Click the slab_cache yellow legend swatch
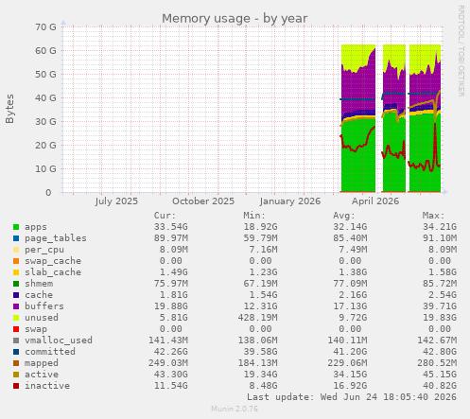Viewport: 470px width, 419px height. 16,272
